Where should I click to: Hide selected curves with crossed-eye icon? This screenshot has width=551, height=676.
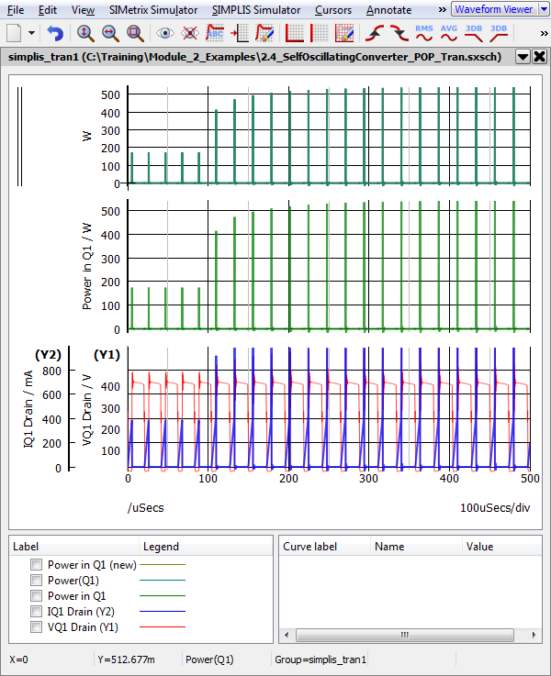[190, 33]
